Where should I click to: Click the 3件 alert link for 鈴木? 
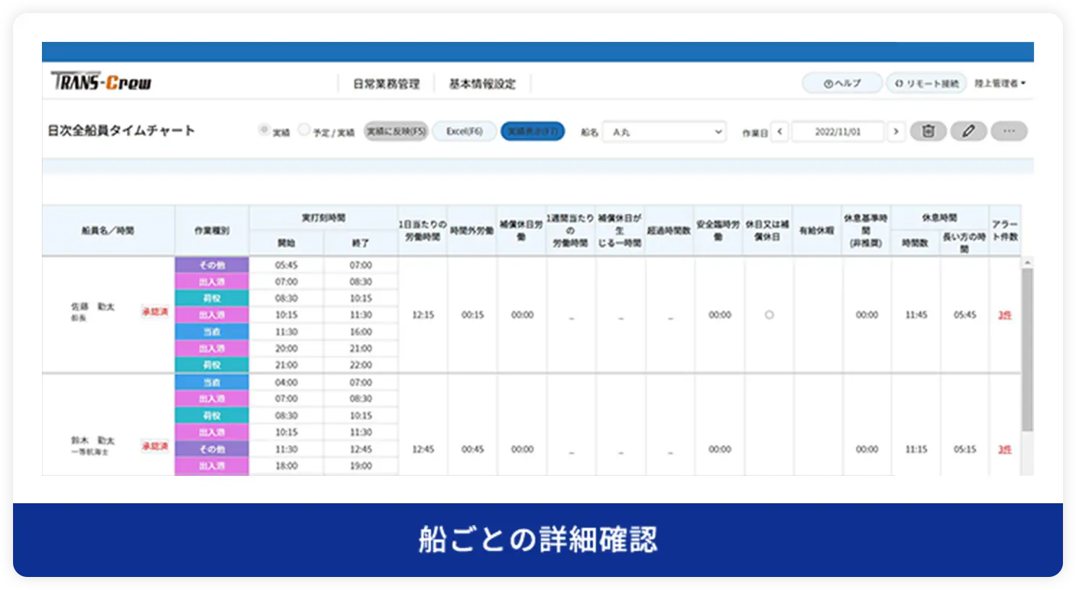[1004, 450]
